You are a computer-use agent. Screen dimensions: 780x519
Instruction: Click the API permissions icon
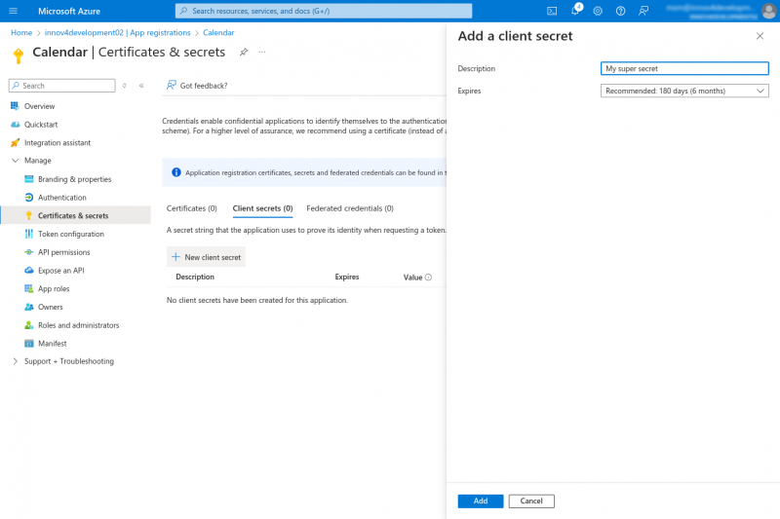click(x=29, y=252)
